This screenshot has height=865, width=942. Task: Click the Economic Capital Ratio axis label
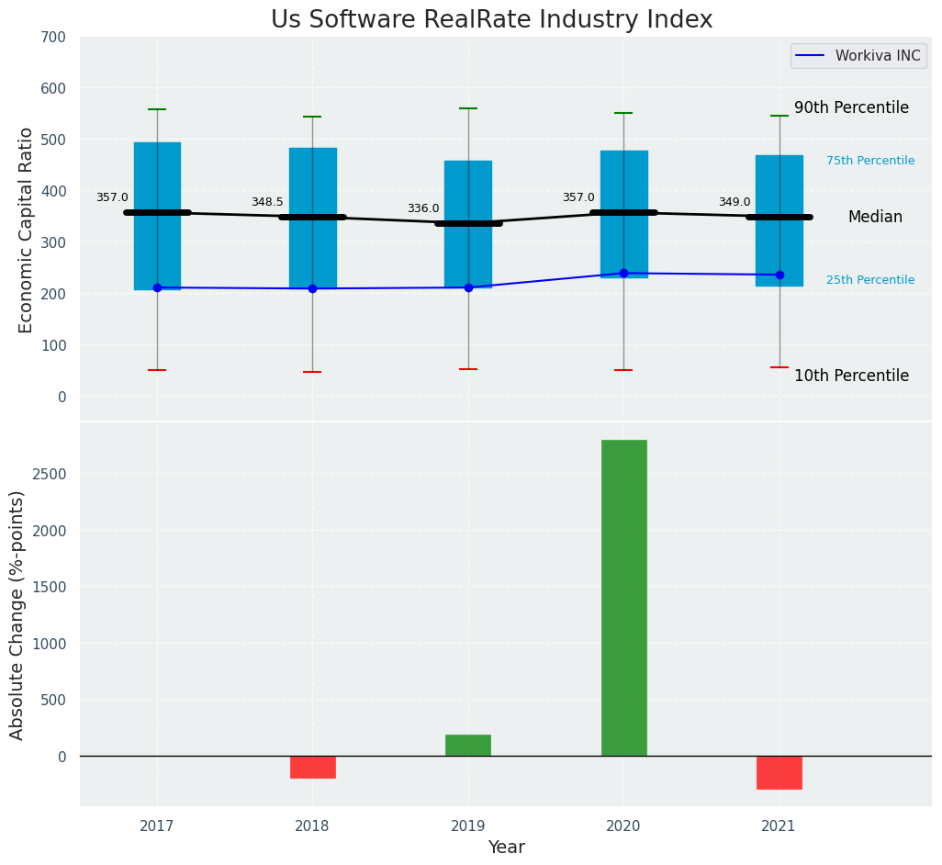26,230
